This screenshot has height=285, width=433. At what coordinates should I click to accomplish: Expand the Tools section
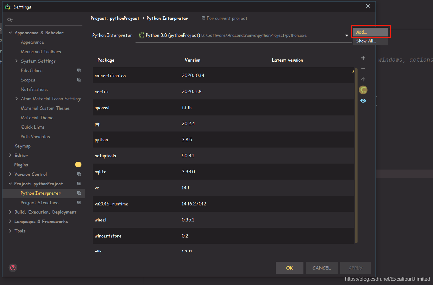(10, 231)
